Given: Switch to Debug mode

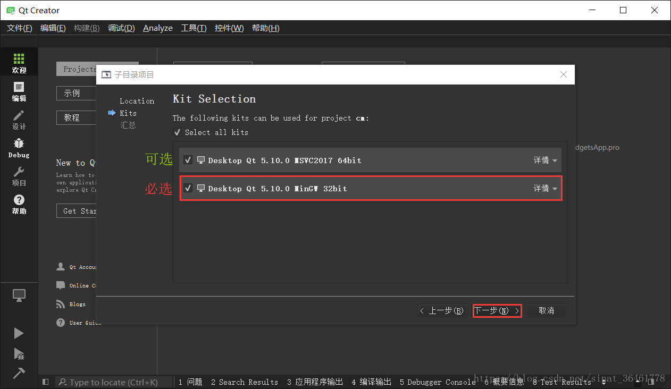Looking at the screenshot, I should click(19, 148).
